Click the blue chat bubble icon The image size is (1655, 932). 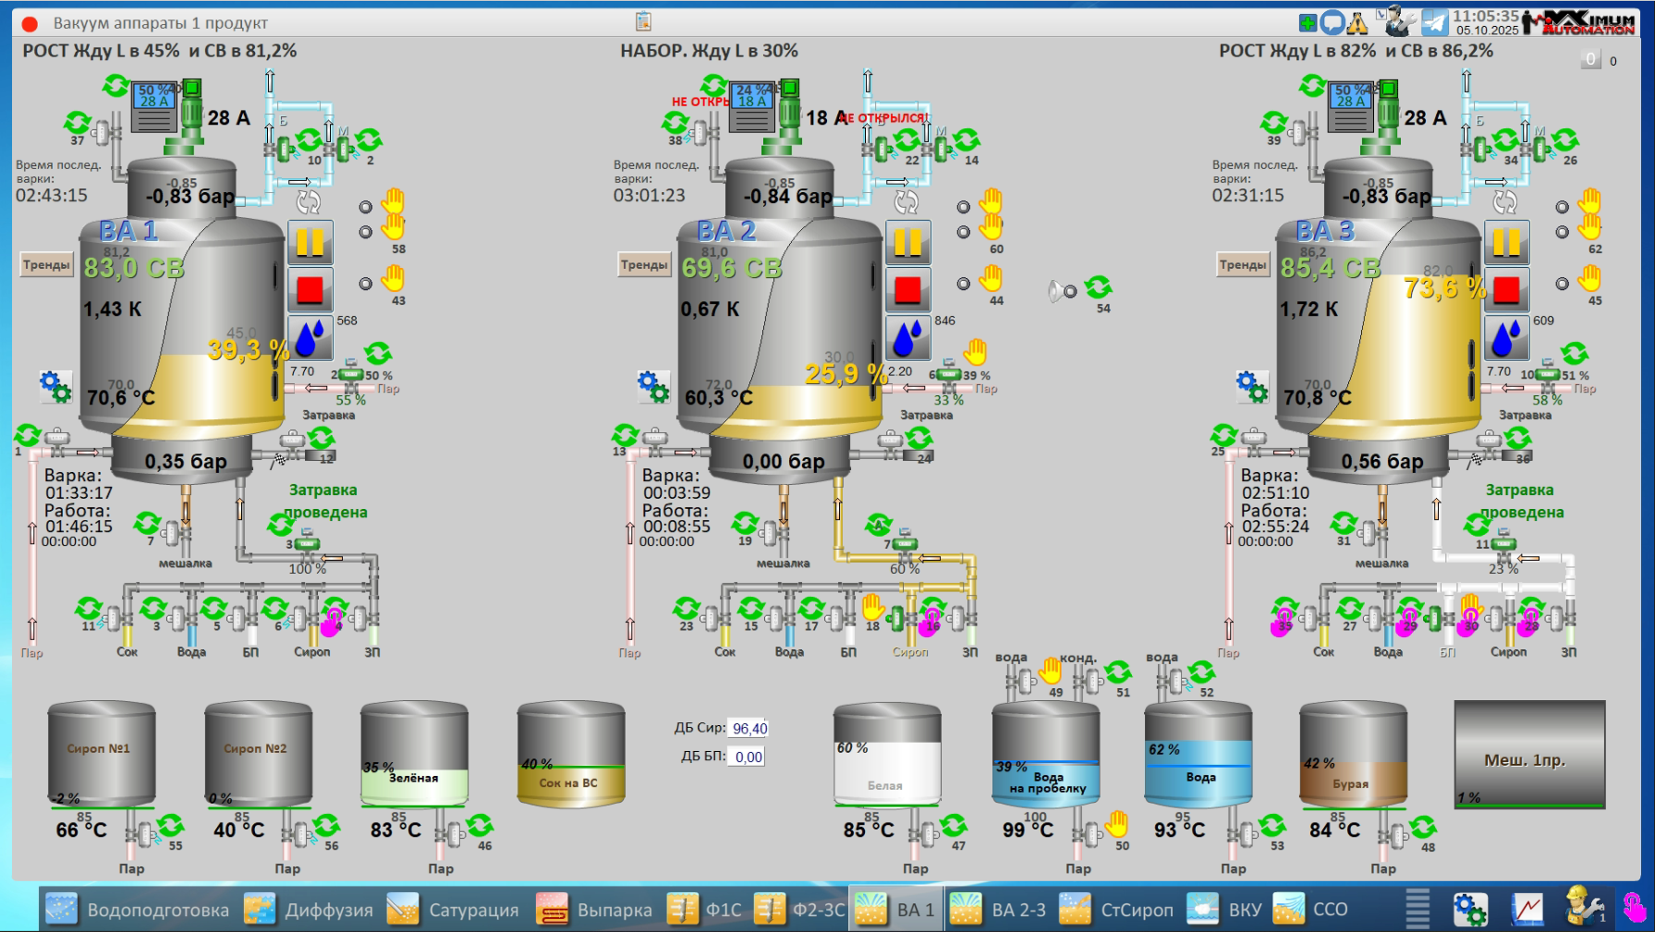pos(1332,23)
